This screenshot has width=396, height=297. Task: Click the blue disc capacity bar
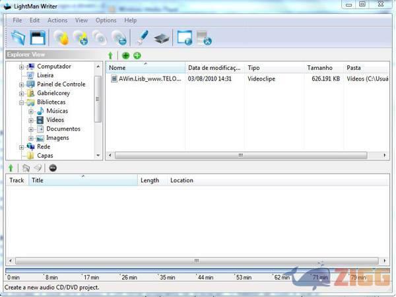(x=197, y=271)
